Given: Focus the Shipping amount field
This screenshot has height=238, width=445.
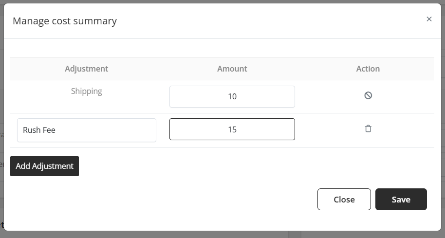Looking at the screenshot, I should 232,96.
